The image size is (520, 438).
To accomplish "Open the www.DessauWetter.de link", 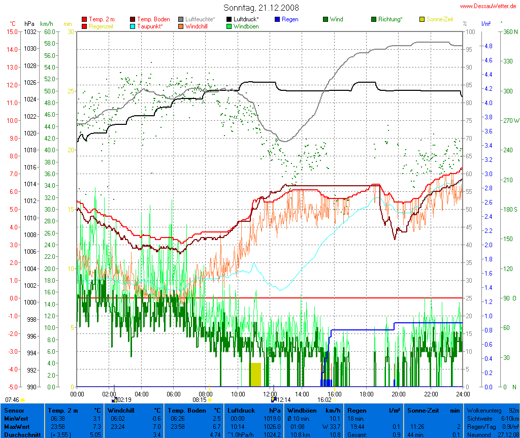I will (489, 6).
